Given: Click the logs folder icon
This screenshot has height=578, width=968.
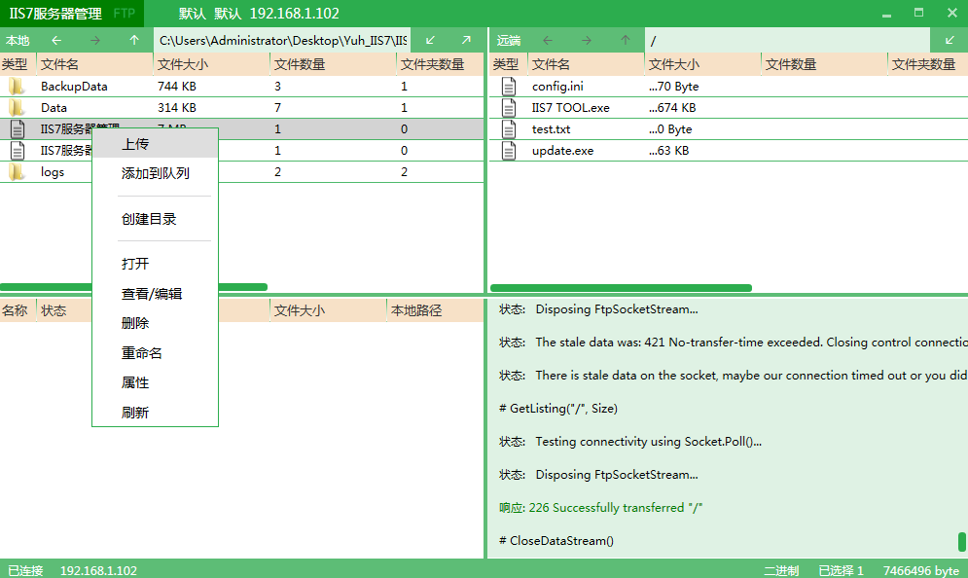Looking at the screenshot, I should click(17, 172).
